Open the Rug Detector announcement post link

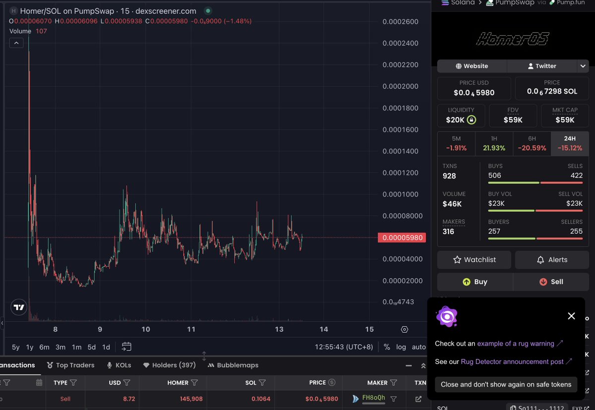click(516, 361)
